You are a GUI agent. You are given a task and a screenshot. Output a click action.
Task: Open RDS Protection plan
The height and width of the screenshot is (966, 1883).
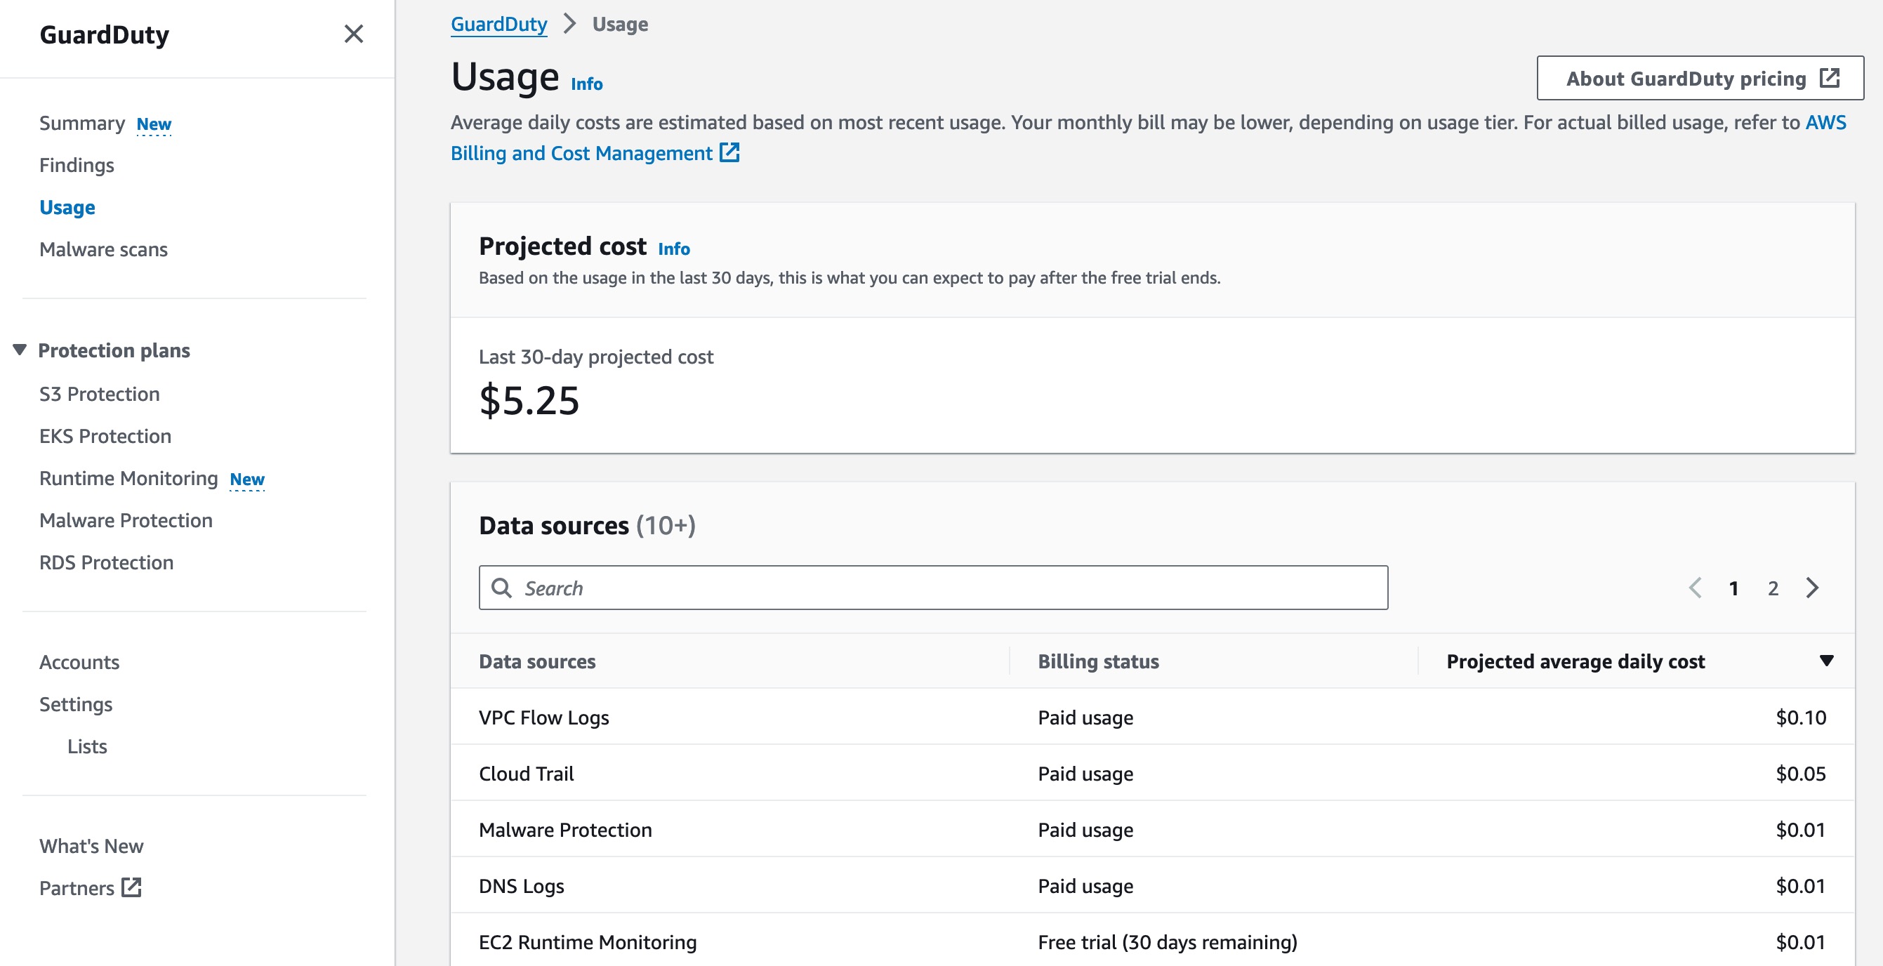pyautogui.click(x=107, y=562)
